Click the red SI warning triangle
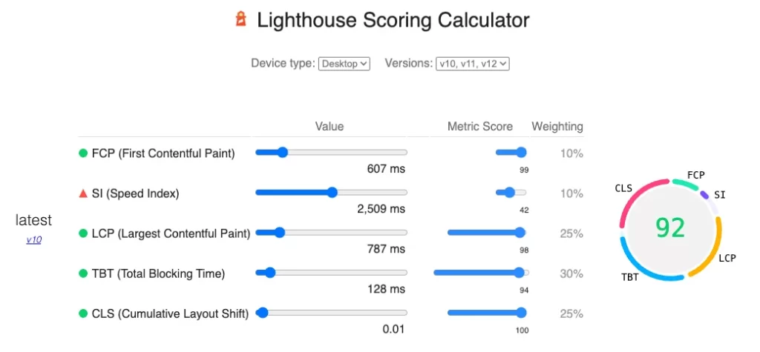760x352 pixels. tap(83, 193)
